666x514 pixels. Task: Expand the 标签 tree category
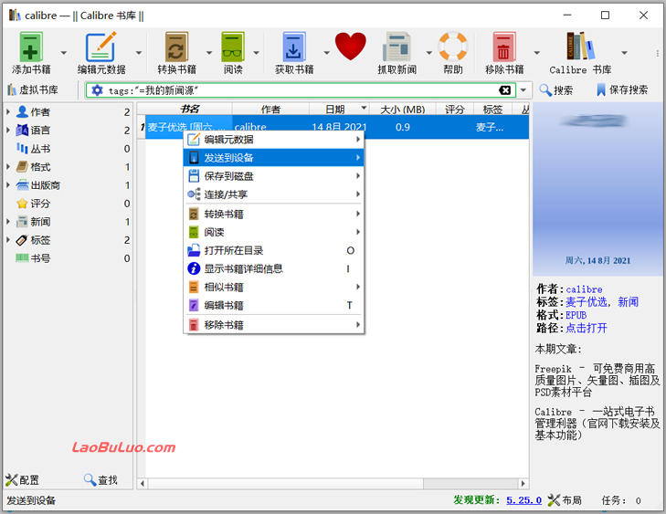coord(8,240)
